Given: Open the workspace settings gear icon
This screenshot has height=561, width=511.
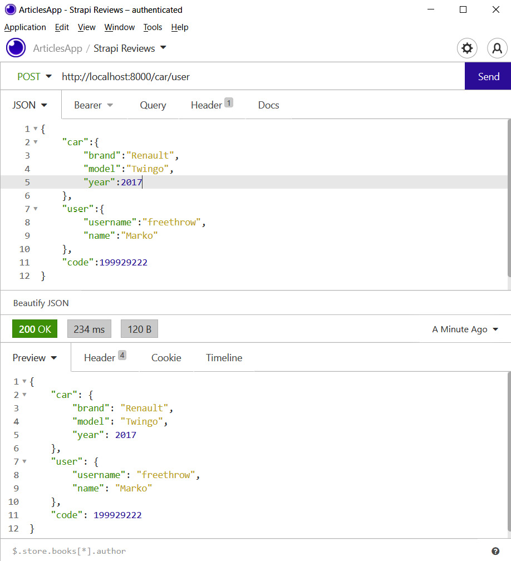Looking at the screenshot, I should [467, 48].
